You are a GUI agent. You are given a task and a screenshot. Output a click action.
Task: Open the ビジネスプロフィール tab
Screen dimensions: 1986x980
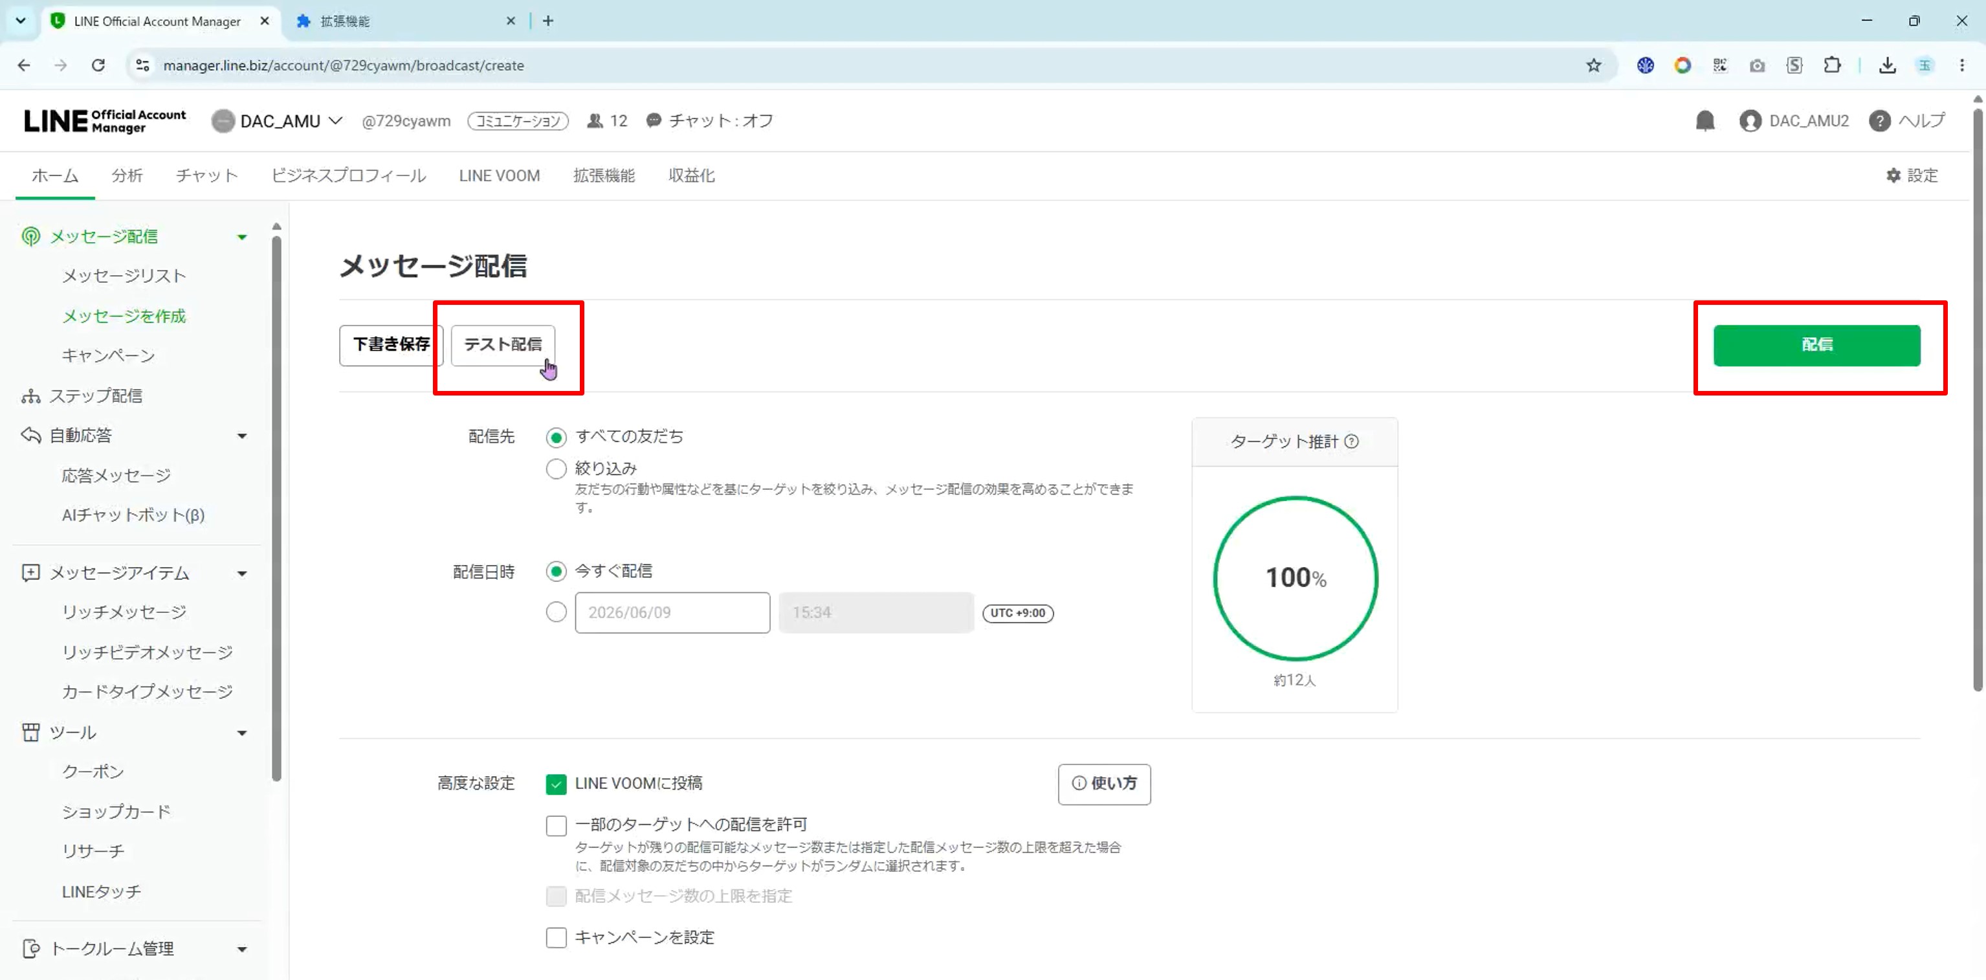click(x=349, y=176)
